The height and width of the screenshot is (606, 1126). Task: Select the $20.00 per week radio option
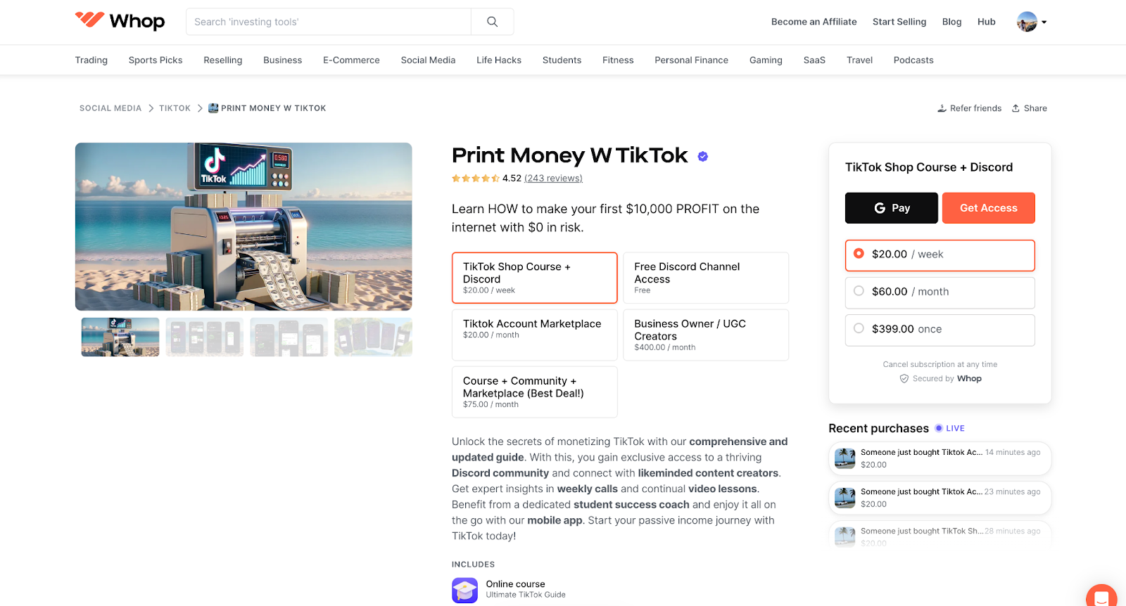pyautogui.click(x=940, y=255)
